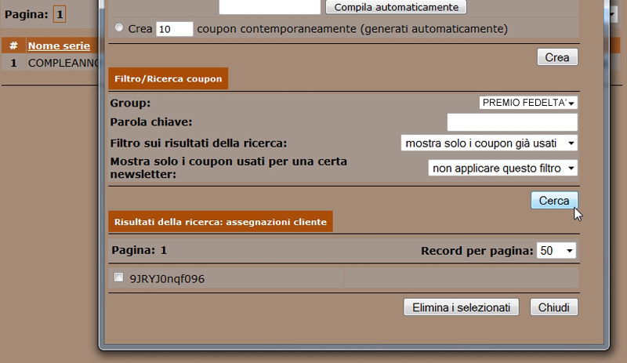Open the Group dropdown PREMIO FEDELTA'
This screenshot has width=627, height=363.
(528, 103)
